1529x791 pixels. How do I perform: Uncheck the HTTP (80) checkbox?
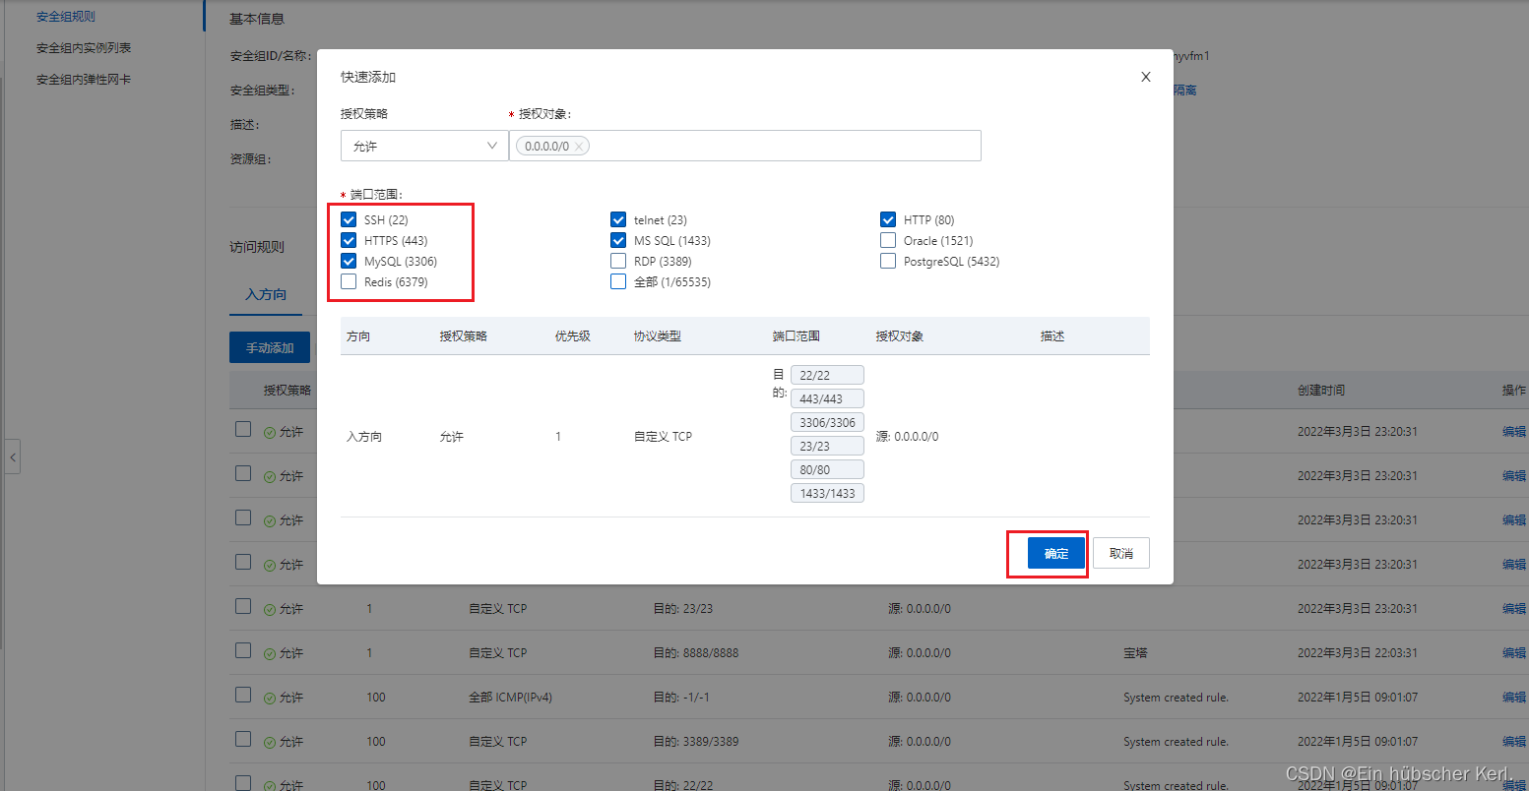[888, 219]
